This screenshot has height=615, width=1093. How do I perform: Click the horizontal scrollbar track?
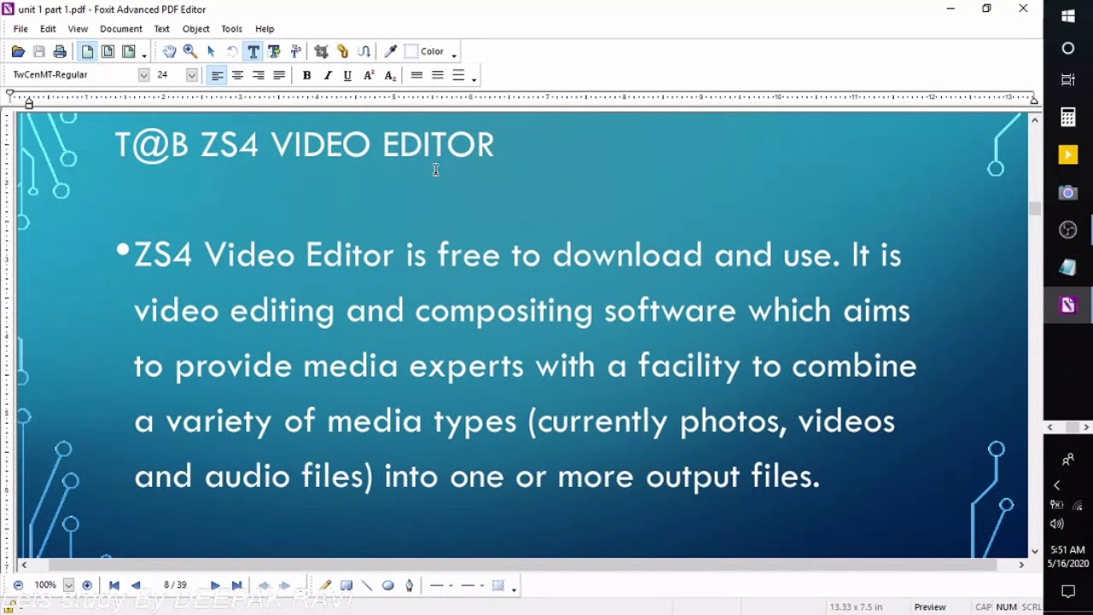pyautogui.click(x=522, y=565)
